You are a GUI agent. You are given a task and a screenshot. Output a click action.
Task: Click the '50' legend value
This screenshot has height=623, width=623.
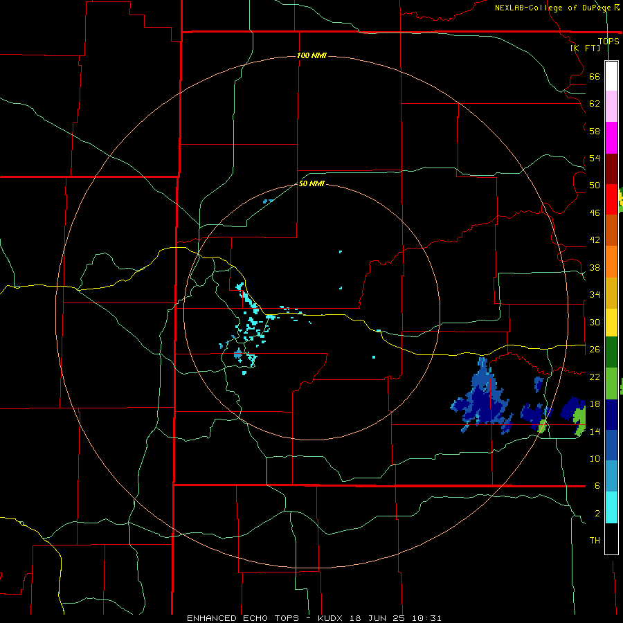tap(595, 186)
